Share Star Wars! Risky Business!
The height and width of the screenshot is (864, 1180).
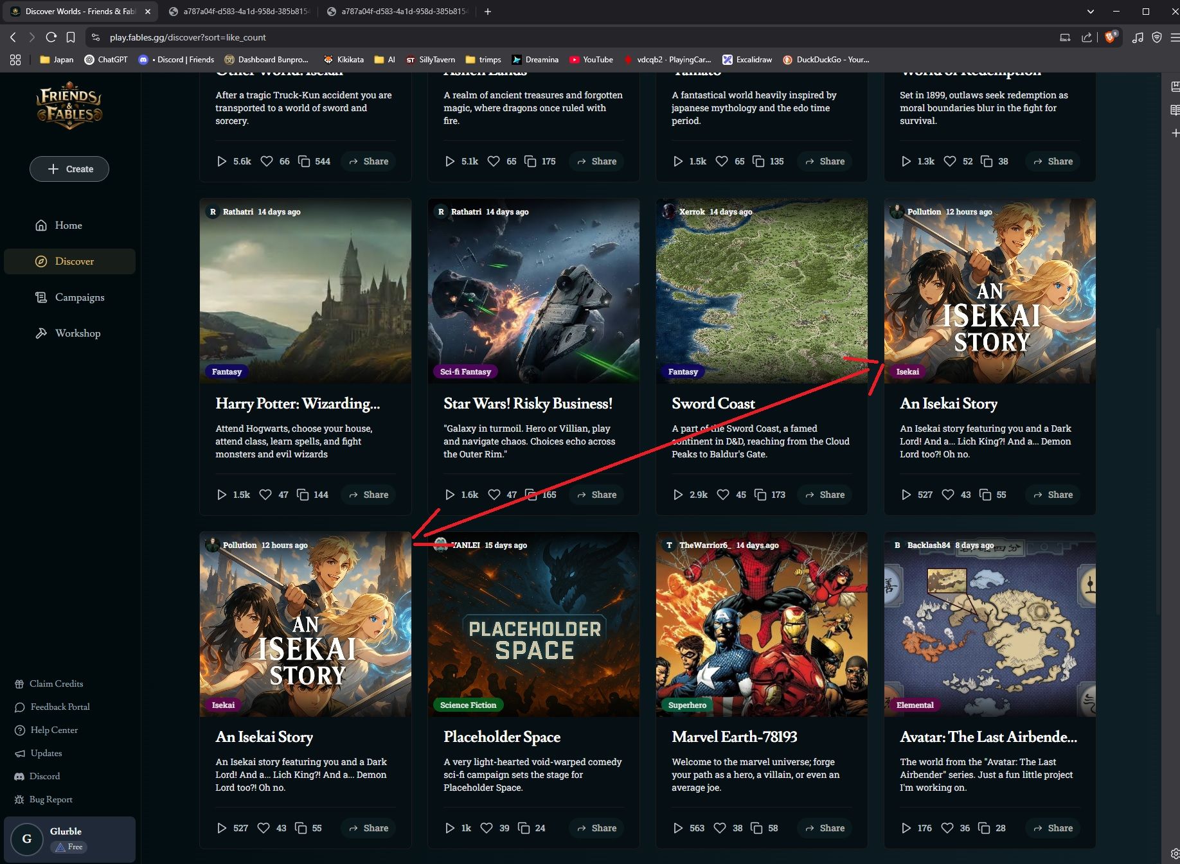click(597, 495)
